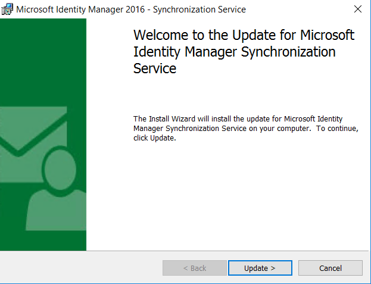Viewport: 371px width, 284px height.
Task: Click the word "Service" ending the heading
Action: pyautogui.click(x=155, y=68)
